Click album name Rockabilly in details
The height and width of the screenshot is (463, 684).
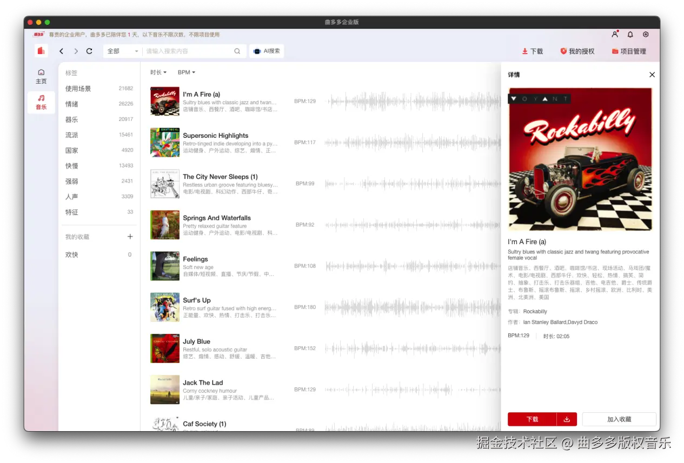pos(535,312)
